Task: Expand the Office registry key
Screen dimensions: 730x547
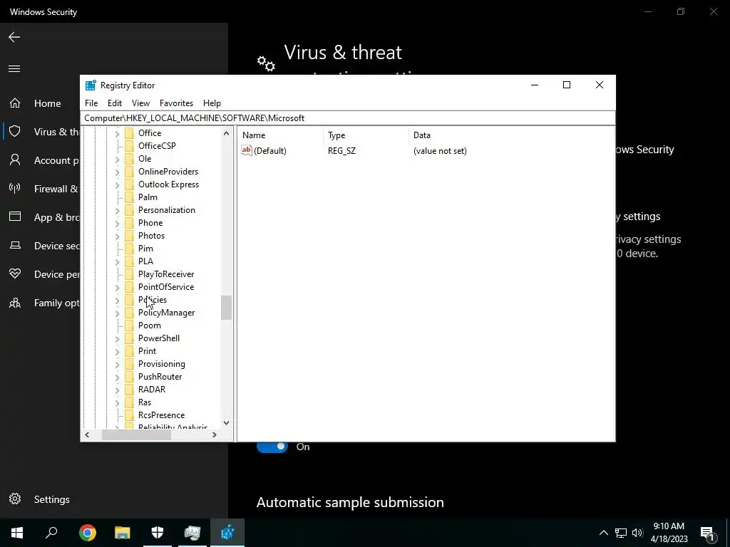Action: 118,133
